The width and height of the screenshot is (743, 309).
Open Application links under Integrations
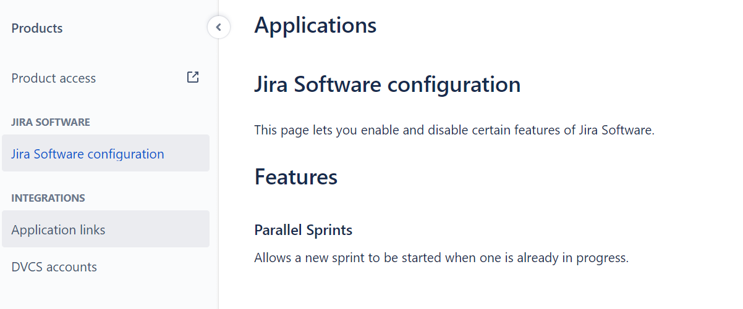(106, 229)
